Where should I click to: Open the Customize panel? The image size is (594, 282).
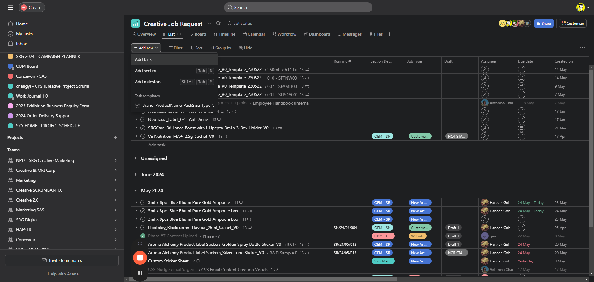pos(573,23)
